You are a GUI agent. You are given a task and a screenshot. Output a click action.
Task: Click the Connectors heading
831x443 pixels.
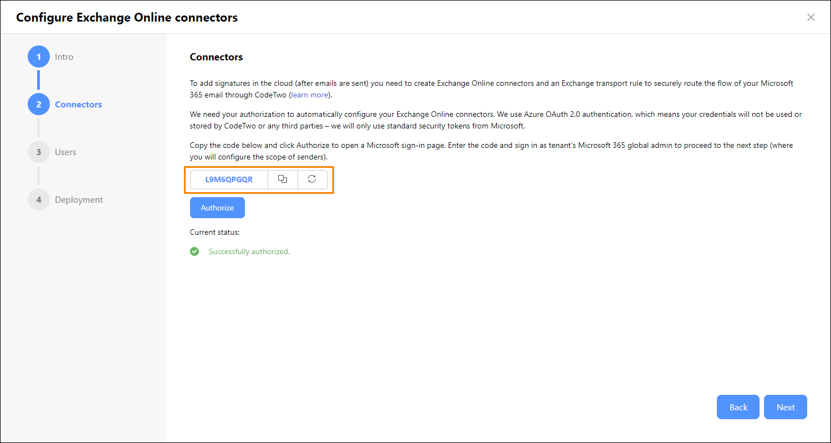217,57
